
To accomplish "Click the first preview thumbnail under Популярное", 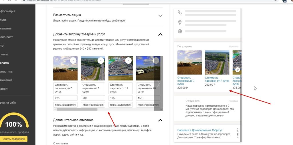I will [189, 62].
